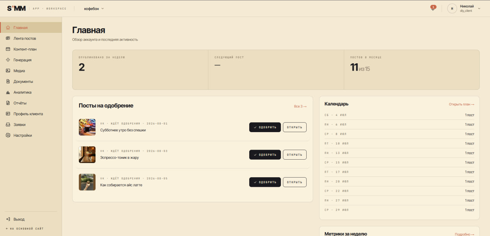Select calendar row ПТ · 10 ИЮЛ

coord(399,144)
